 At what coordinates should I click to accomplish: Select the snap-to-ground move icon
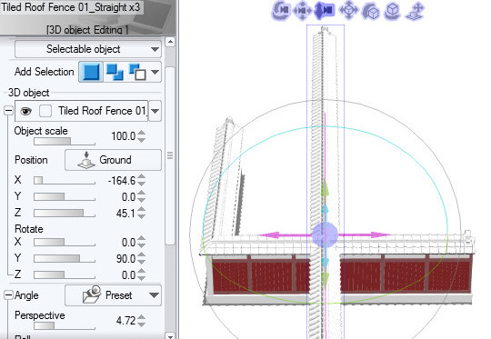(415, 11)
